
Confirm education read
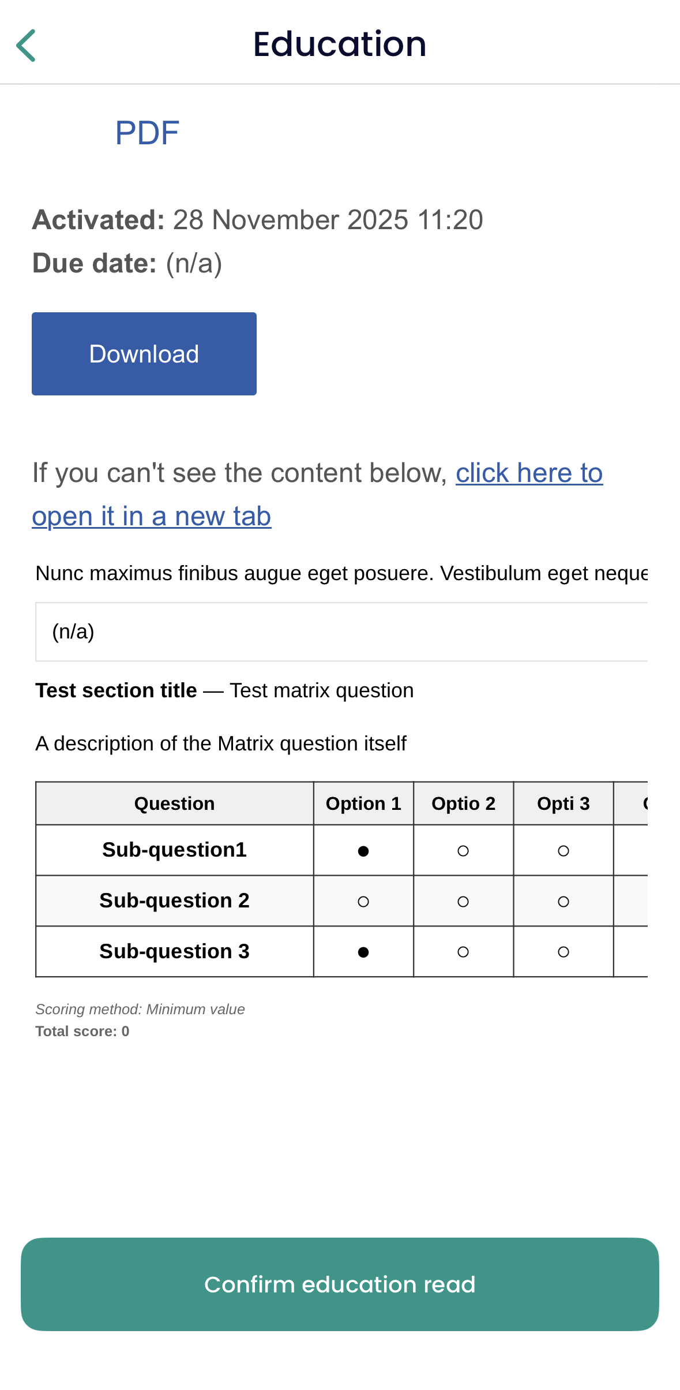pyautogui.click(x=340, y=1284)
